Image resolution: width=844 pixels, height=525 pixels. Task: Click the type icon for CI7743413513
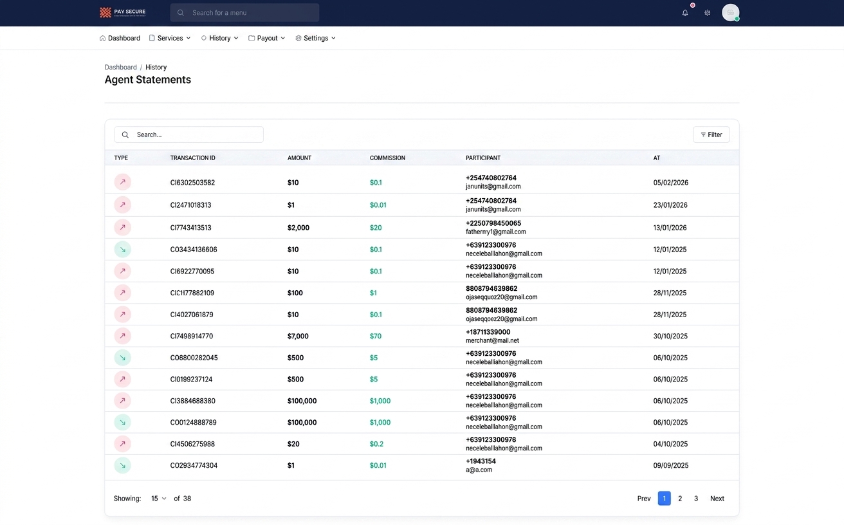pyautogui.click(x=122, y=227)
